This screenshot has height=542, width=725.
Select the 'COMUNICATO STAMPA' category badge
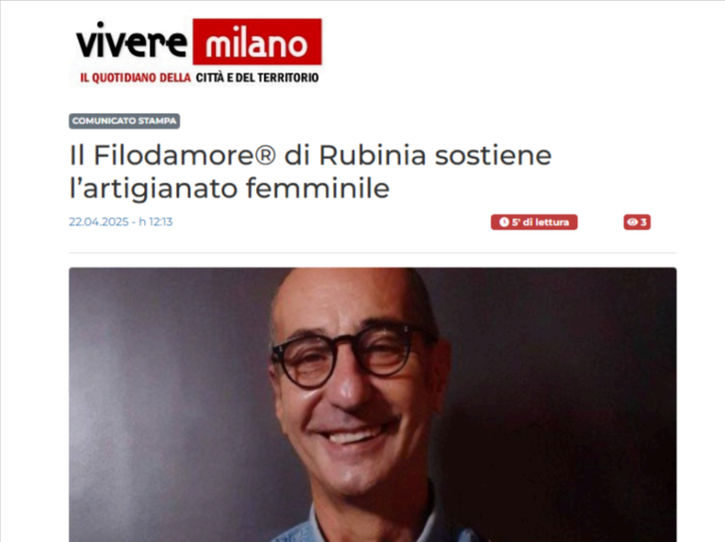pyautogui.click(x=124, y=121)
